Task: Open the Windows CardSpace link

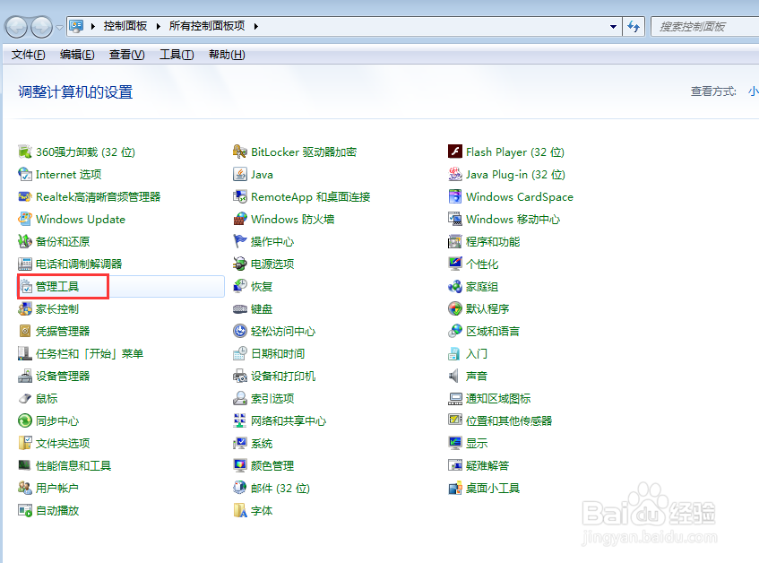Action: [520, 197]
